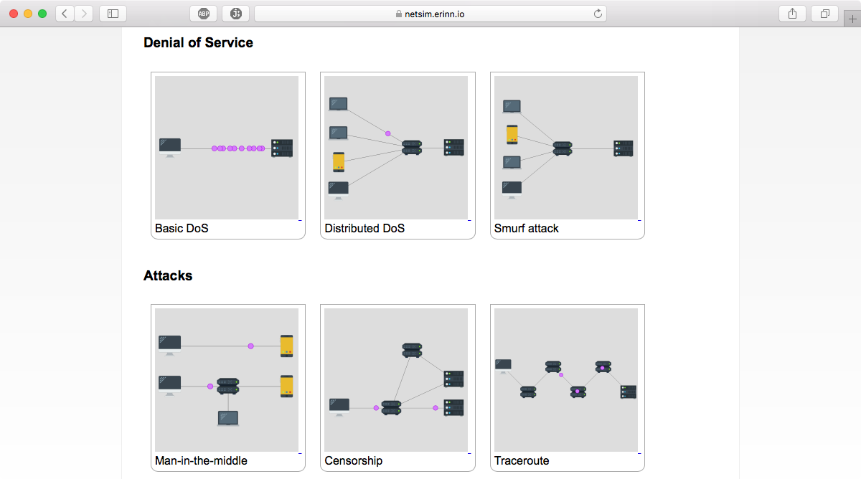This screenshot has width=861, height=479.
Task: Click the Censorship label text
Action: 353,461
